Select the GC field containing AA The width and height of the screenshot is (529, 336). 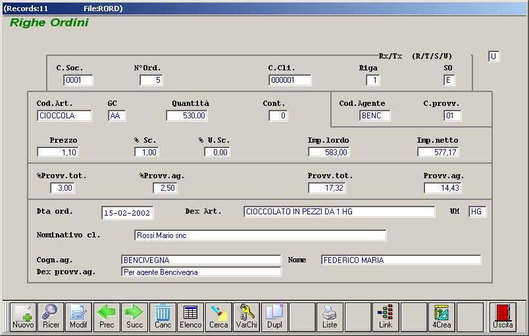coord(116,116)
